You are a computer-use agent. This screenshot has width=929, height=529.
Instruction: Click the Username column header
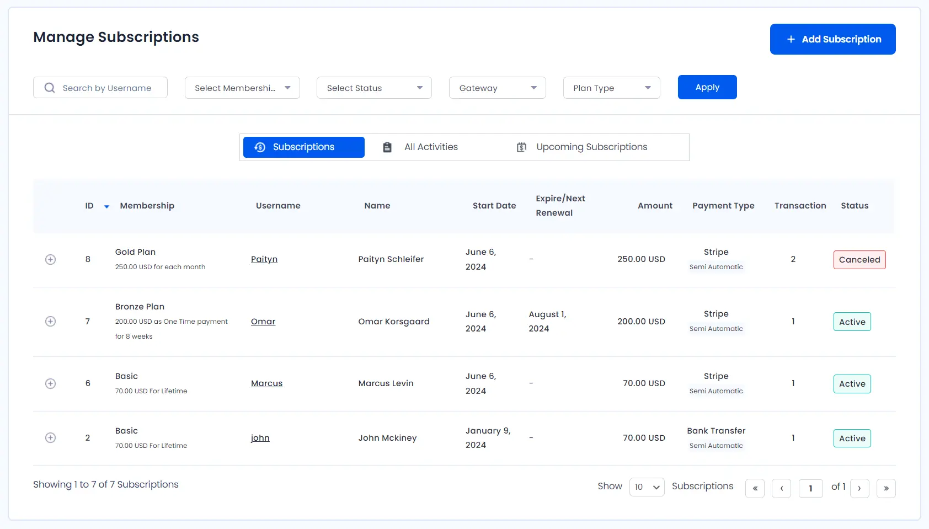[x=278, y=206]
